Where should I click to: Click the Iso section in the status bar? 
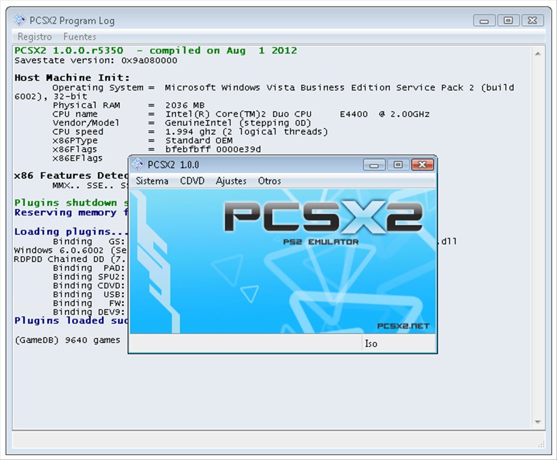(x=371, y=344)
